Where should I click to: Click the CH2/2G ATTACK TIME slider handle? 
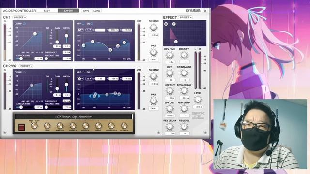[x=21, y=107]
